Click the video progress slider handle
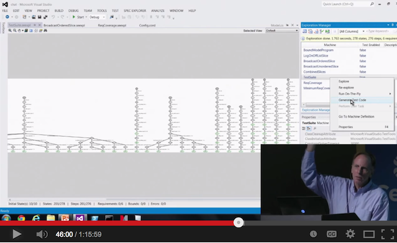Screen dimensions: 397x243 (x=238, y=222)
